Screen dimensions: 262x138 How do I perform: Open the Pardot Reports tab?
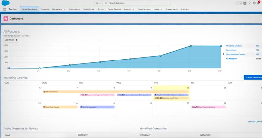coord(114,9)
